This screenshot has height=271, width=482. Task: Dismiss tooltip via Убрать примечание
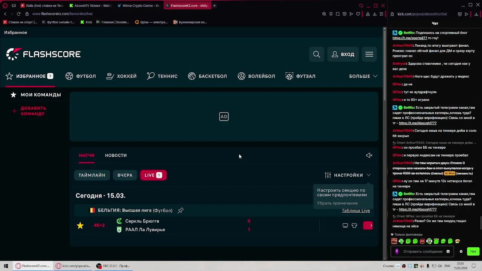337,203
